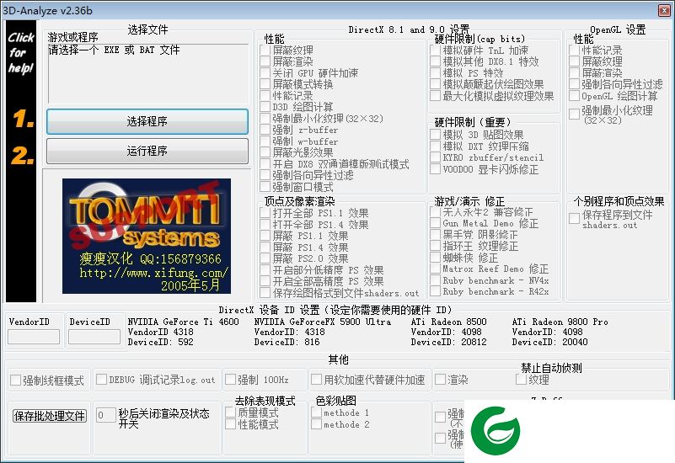Enable methode 1 色彩贴图

coord(316,412)
